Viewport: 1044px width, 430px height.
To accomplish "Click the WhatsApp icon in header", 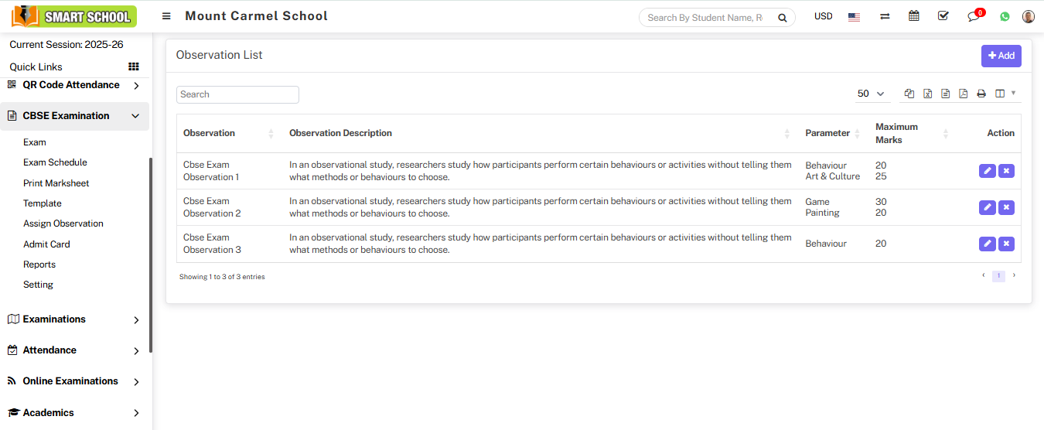I will (1005, 16).
